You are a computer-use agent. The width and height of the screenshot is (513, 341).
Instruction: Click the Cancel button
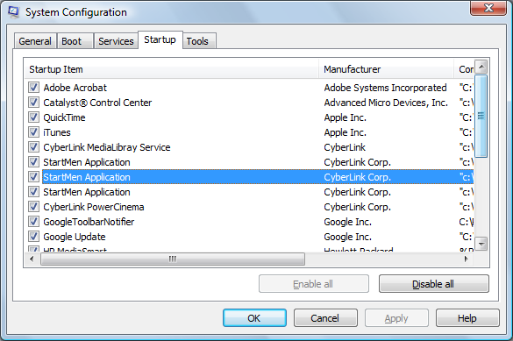[325, 318]
